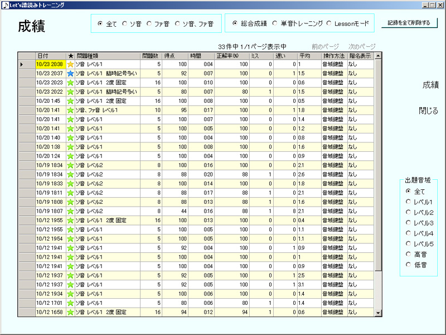Select the 単音トレーニング radio button
The image size is (446, 335).
click(274, 23)
